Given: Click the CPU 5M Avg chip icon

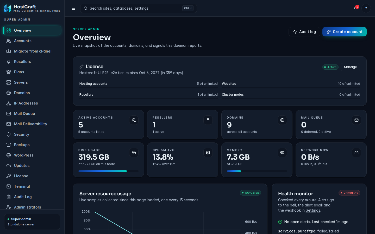Looking at the screenshot, I should [208, 153].
